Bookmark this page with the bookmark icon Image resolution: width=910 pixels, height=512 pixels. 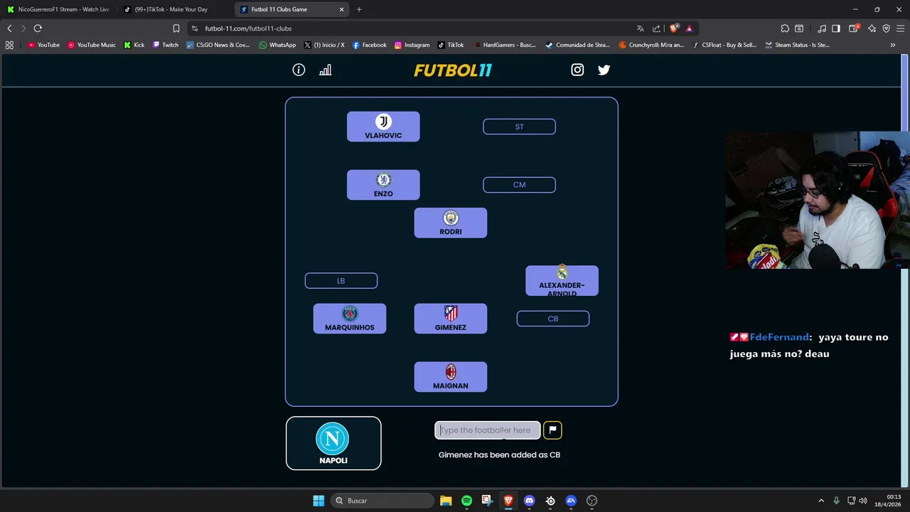tap(176, 28)
